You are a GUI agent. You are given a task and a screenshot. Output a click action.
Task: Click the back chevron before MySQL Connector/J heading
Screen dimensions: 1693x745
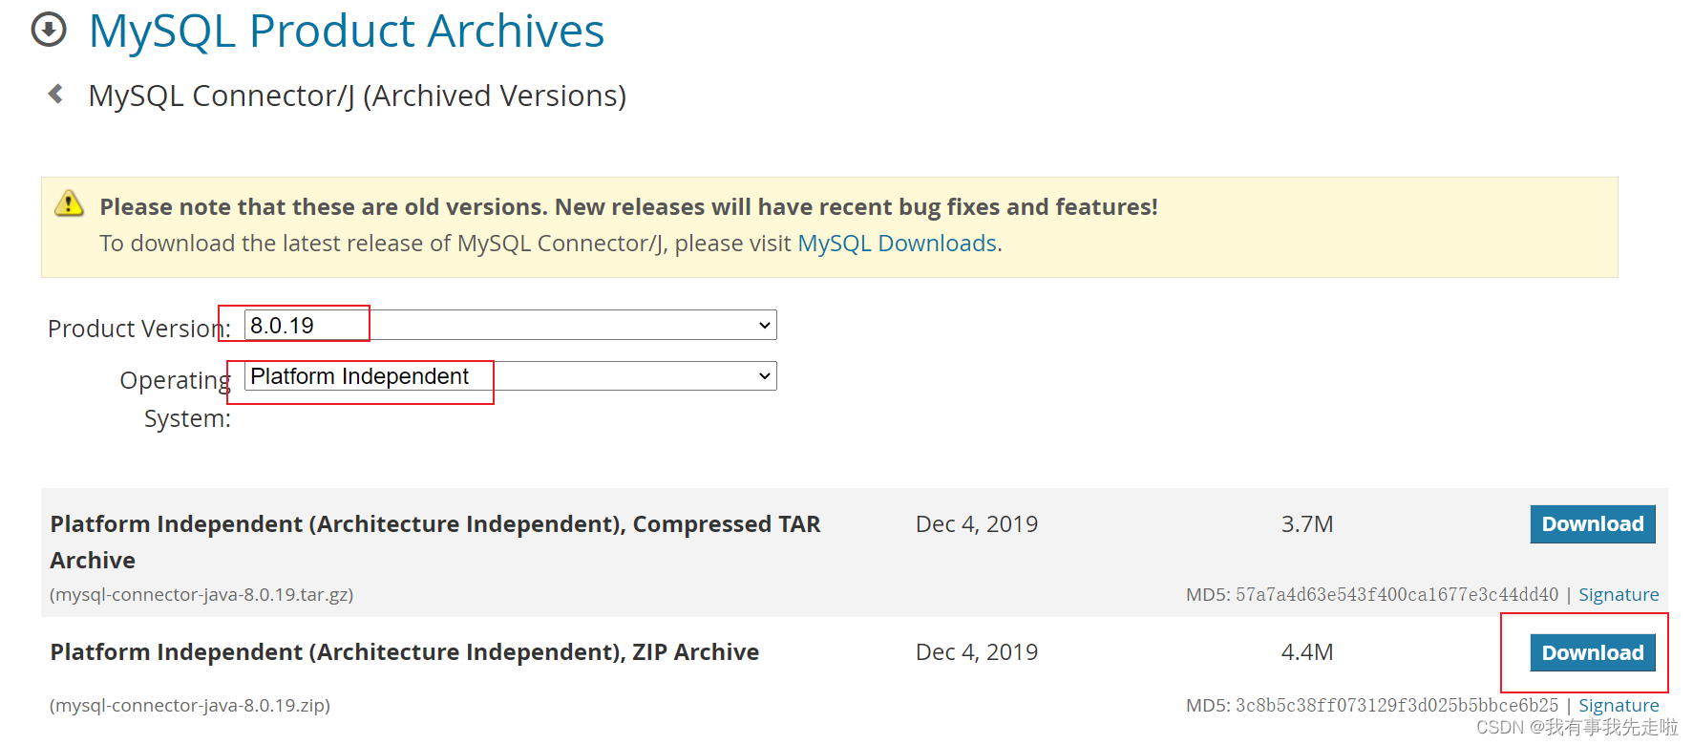pyautogui.click(x=54, y=93)
